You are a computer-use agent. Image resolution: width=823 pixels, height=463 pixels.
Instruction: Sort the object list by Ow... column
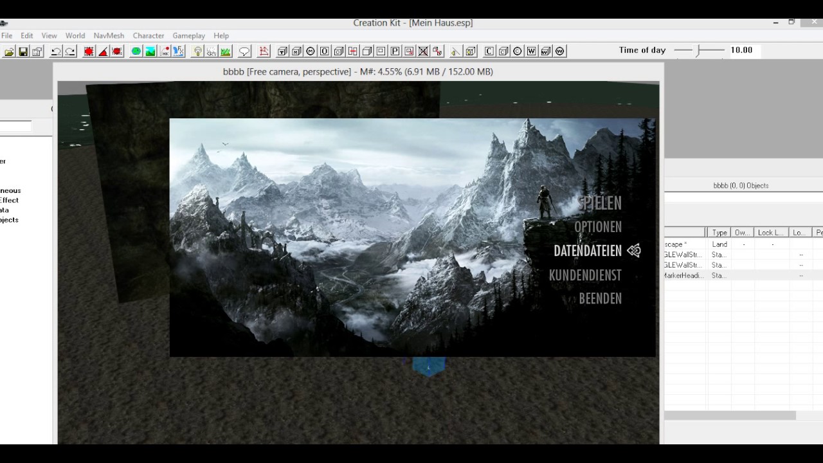coord(743,233)
